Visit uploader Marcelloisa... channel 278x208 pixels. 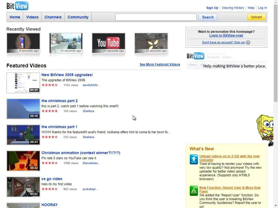pos(91,163)
